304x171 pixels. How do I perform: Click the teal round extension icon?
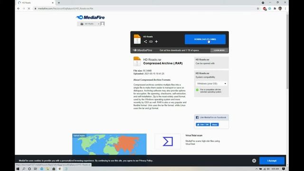[270, 9]
